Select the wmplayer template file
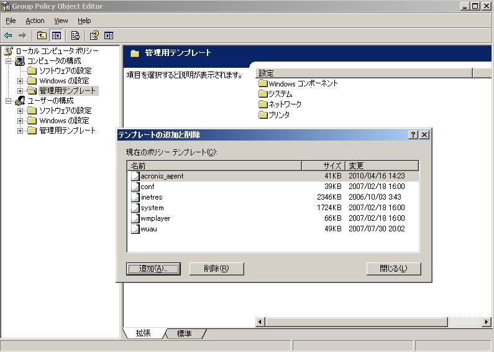 click(155, 218)
